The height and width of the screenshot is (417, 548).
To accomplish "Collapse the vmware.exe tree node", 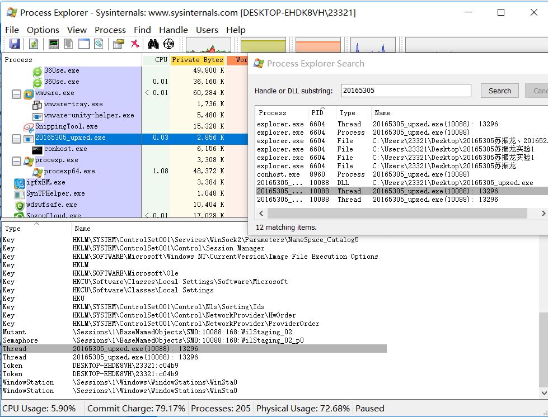I will click(16, 94).
